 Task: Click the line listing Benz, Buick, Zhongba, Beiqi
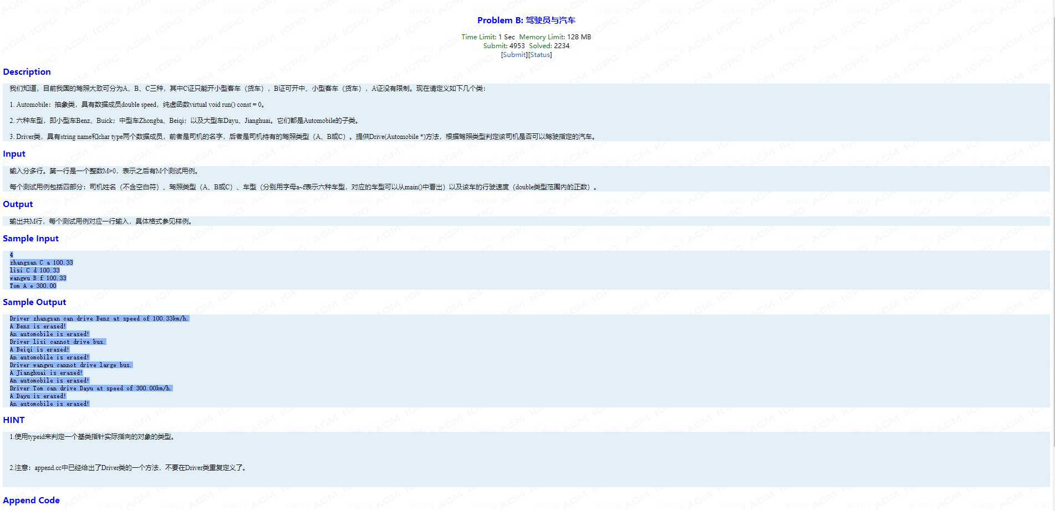tap(185, 121)
